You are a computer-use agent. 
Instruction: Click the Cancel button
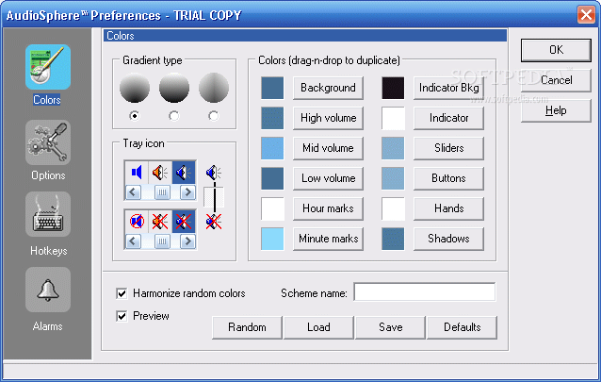tap(556, 80)
